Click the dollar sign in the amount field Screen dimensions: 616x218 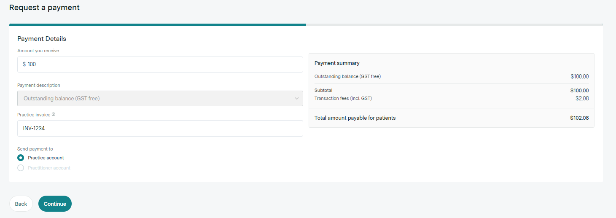click(x=24, y=65)
